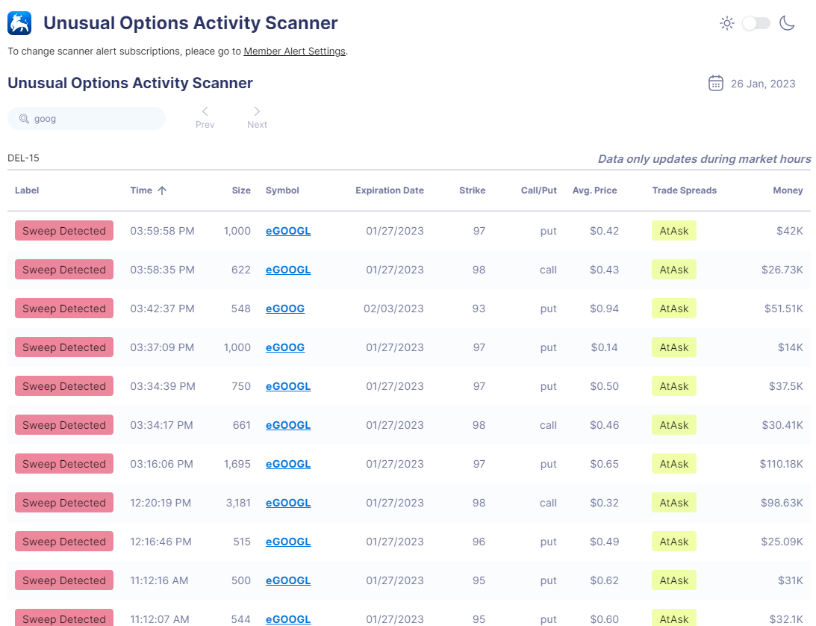
Task: Open eGOOG link in 03:37:09 PM row
Action: (x=285, y=347)
